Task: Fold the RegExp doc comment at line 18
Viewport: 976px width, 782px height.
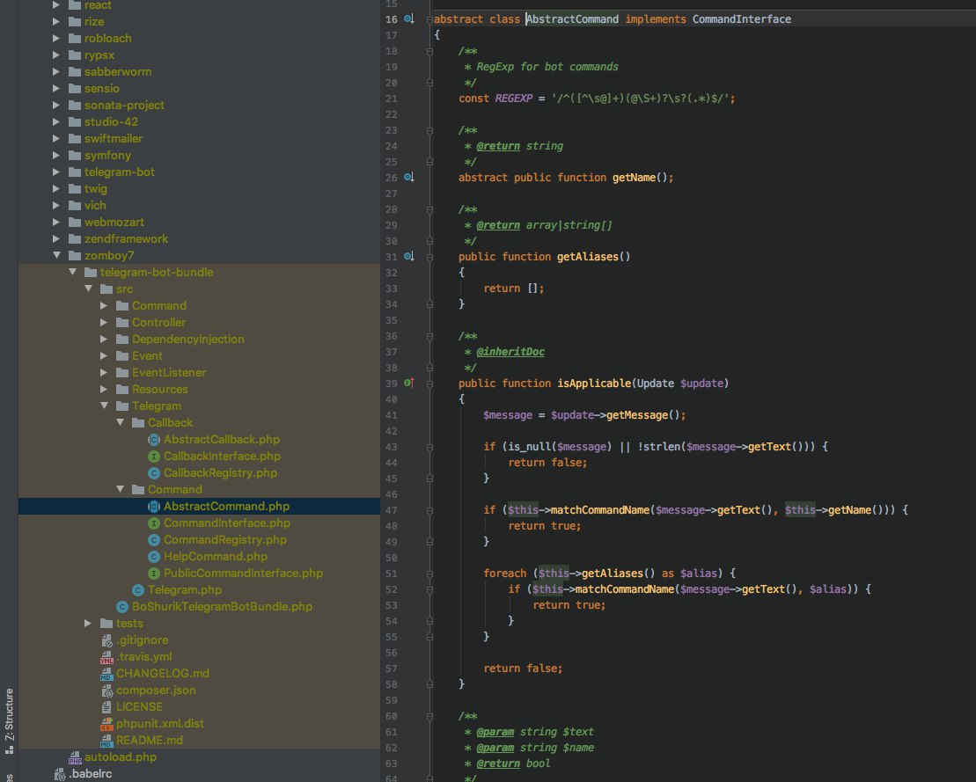Action: (429, 52)
